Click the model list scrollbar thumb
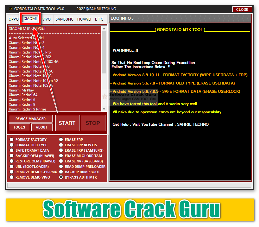Viewport: 259px width, 227px height. tap(104, 52)
